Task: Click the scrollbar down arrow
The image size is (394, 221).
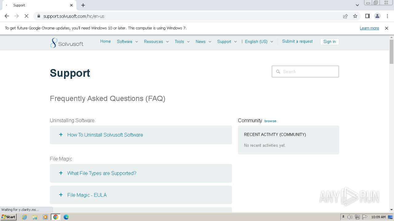Action: coord(392,210)
